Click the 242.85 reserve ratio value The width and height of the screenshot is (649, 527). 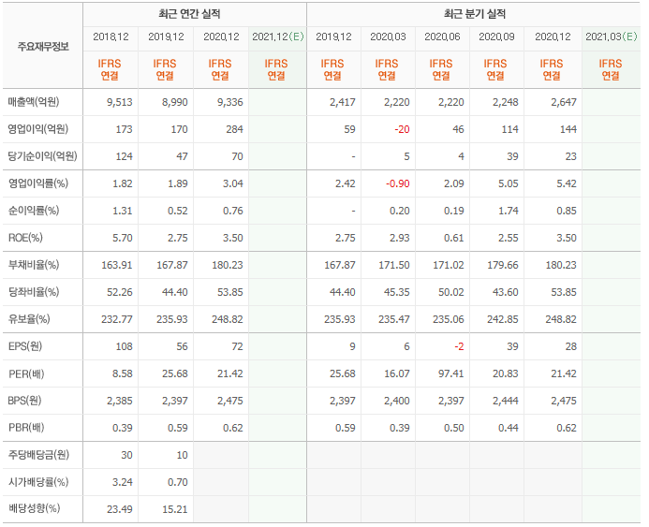click(x=503, y=319)
